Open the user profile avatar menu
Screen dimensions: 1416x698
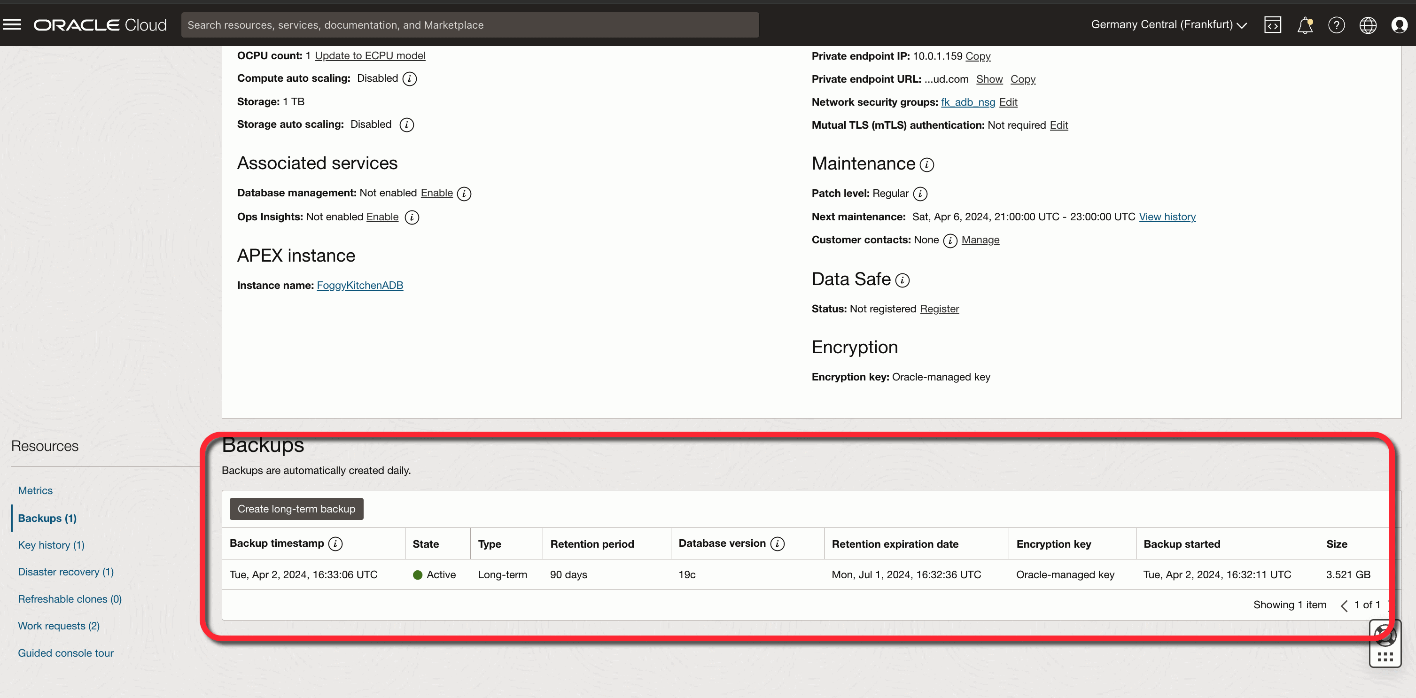1399,25
